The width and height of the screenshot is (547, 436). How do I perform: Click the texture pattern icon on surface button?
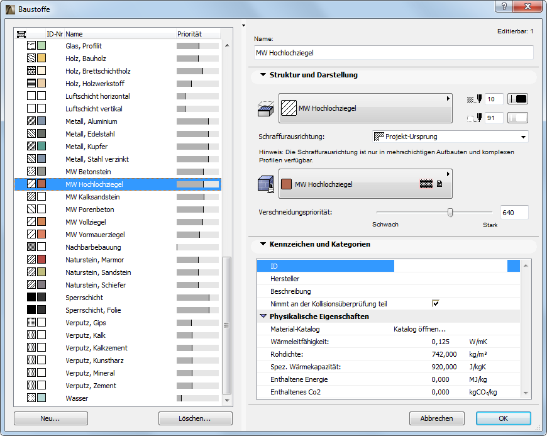click(x=426, y=184)
